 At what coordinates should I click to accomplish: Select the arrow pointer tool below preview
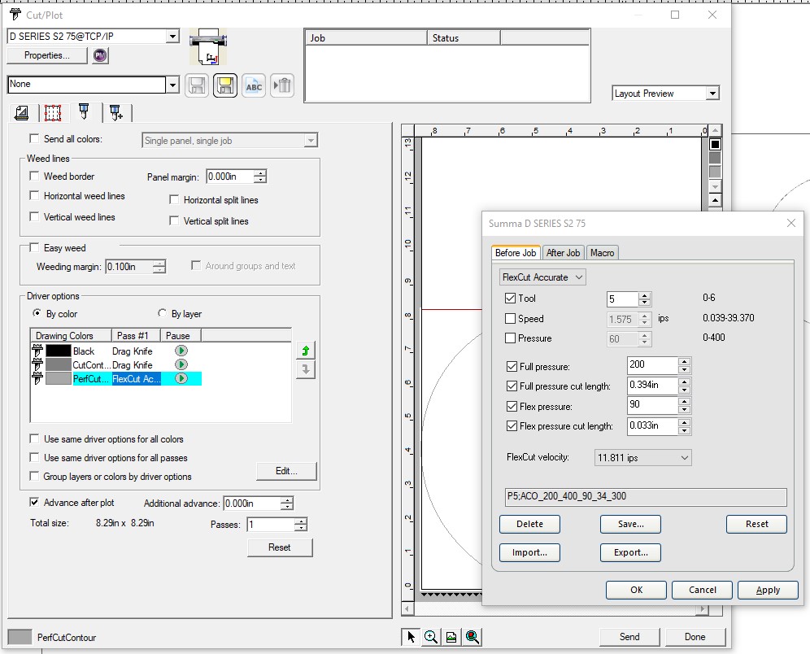tap(412, 637)
